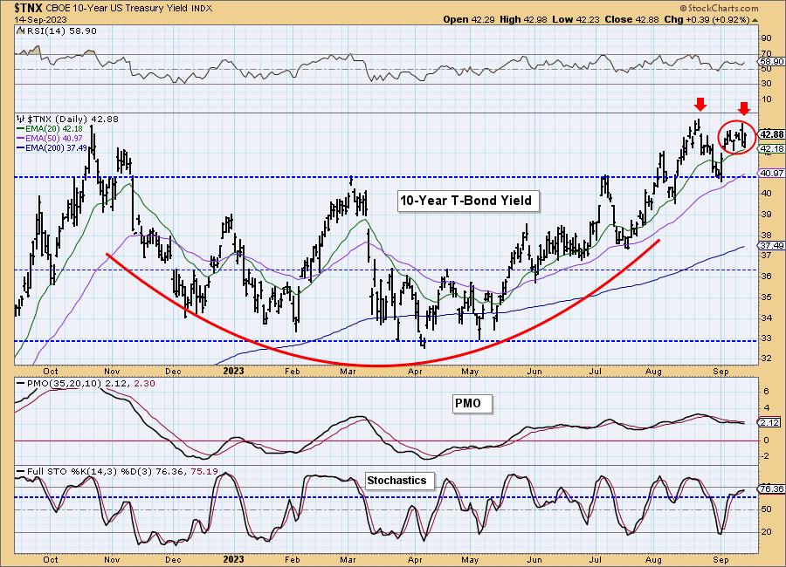Click the 40.97 EMA tag on right axis
Image resolution: width=786 pixels, height=567 pixels.
tap(772, 173)
